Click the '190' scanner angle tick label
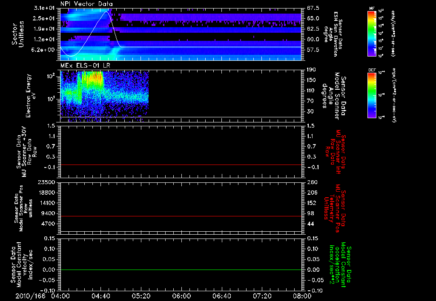Image resolution: width=436 pixels, height=301 pixels. [311, 70]
